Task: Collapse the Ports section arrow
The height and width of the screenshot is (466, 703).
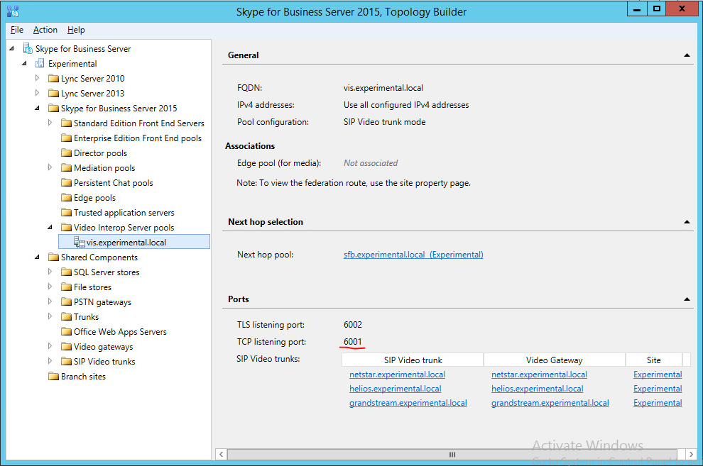Action: pos(687,299)
